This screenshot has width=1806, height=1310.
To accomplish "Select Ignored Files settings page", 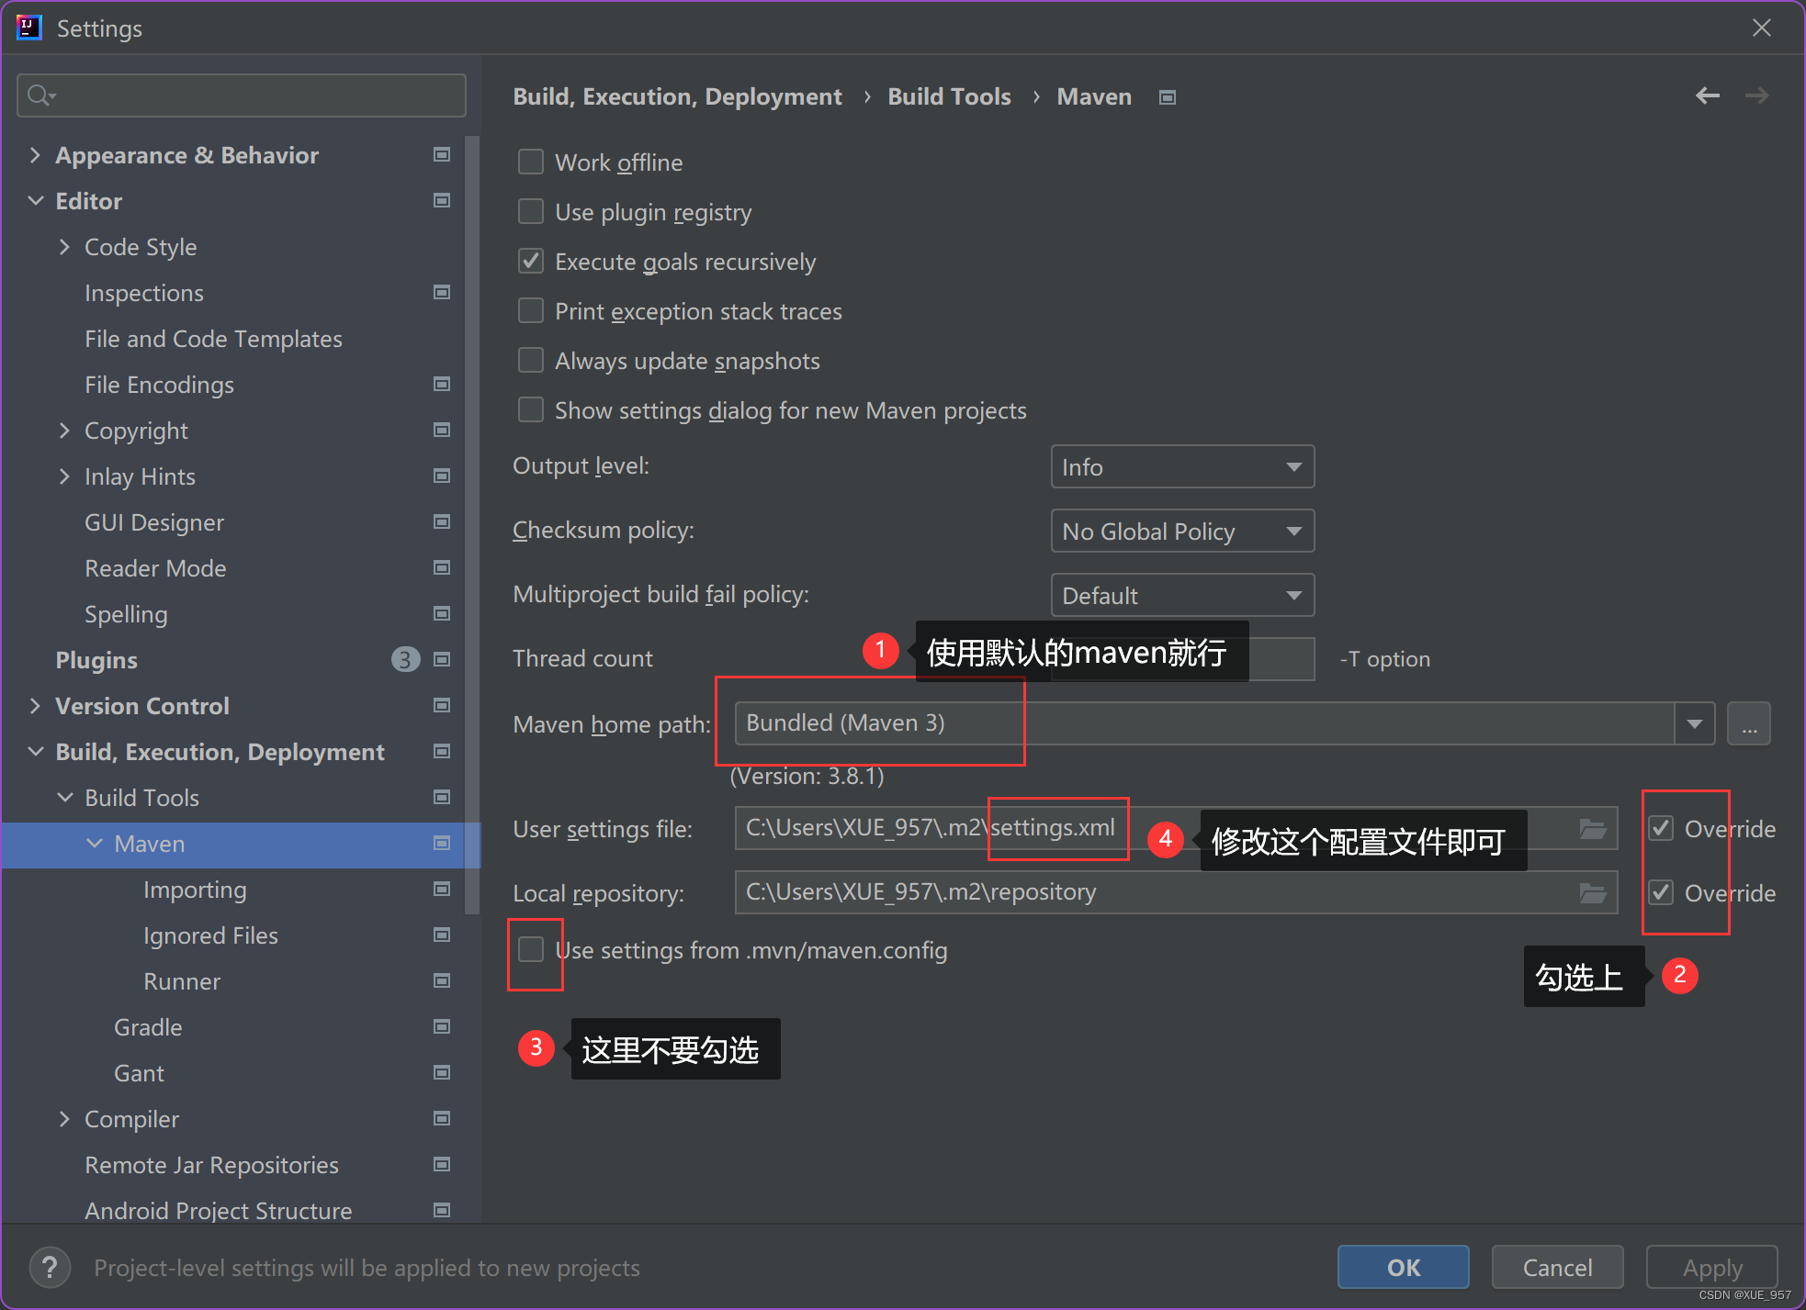I will 210,935.
